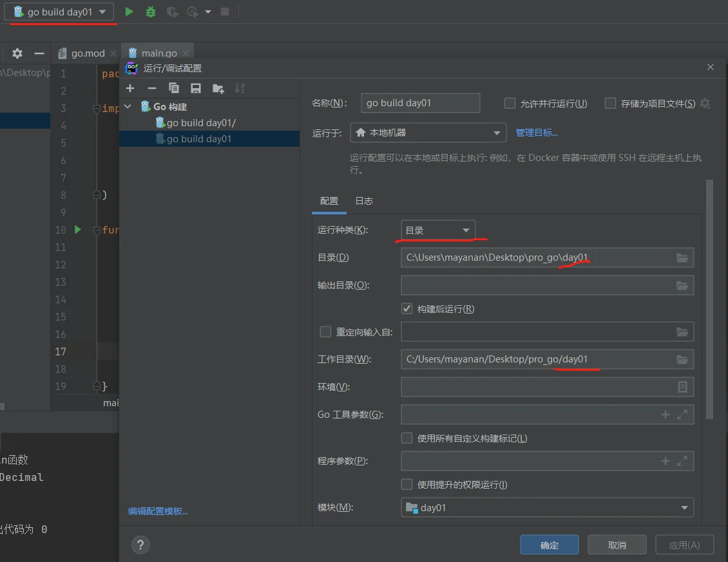Open the module day01 dropdown
Viewport: 728px width, 562px height.
coord(547,508)
